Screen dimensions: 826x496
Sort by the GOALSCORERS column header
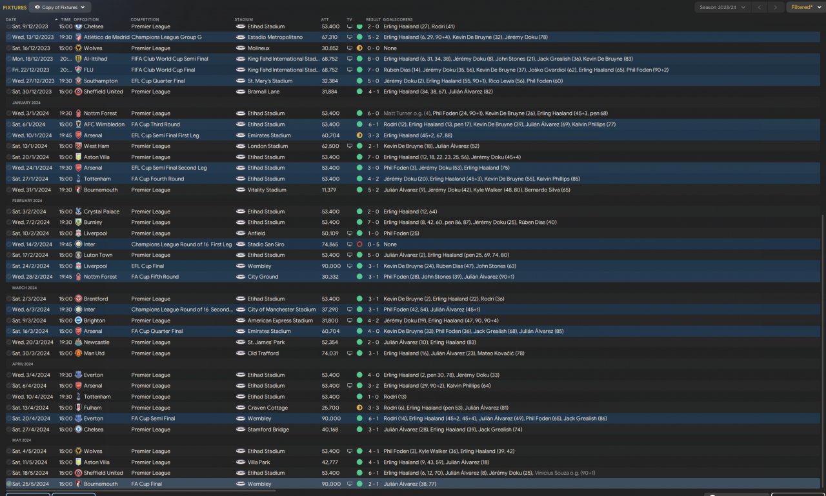(398, 19)
